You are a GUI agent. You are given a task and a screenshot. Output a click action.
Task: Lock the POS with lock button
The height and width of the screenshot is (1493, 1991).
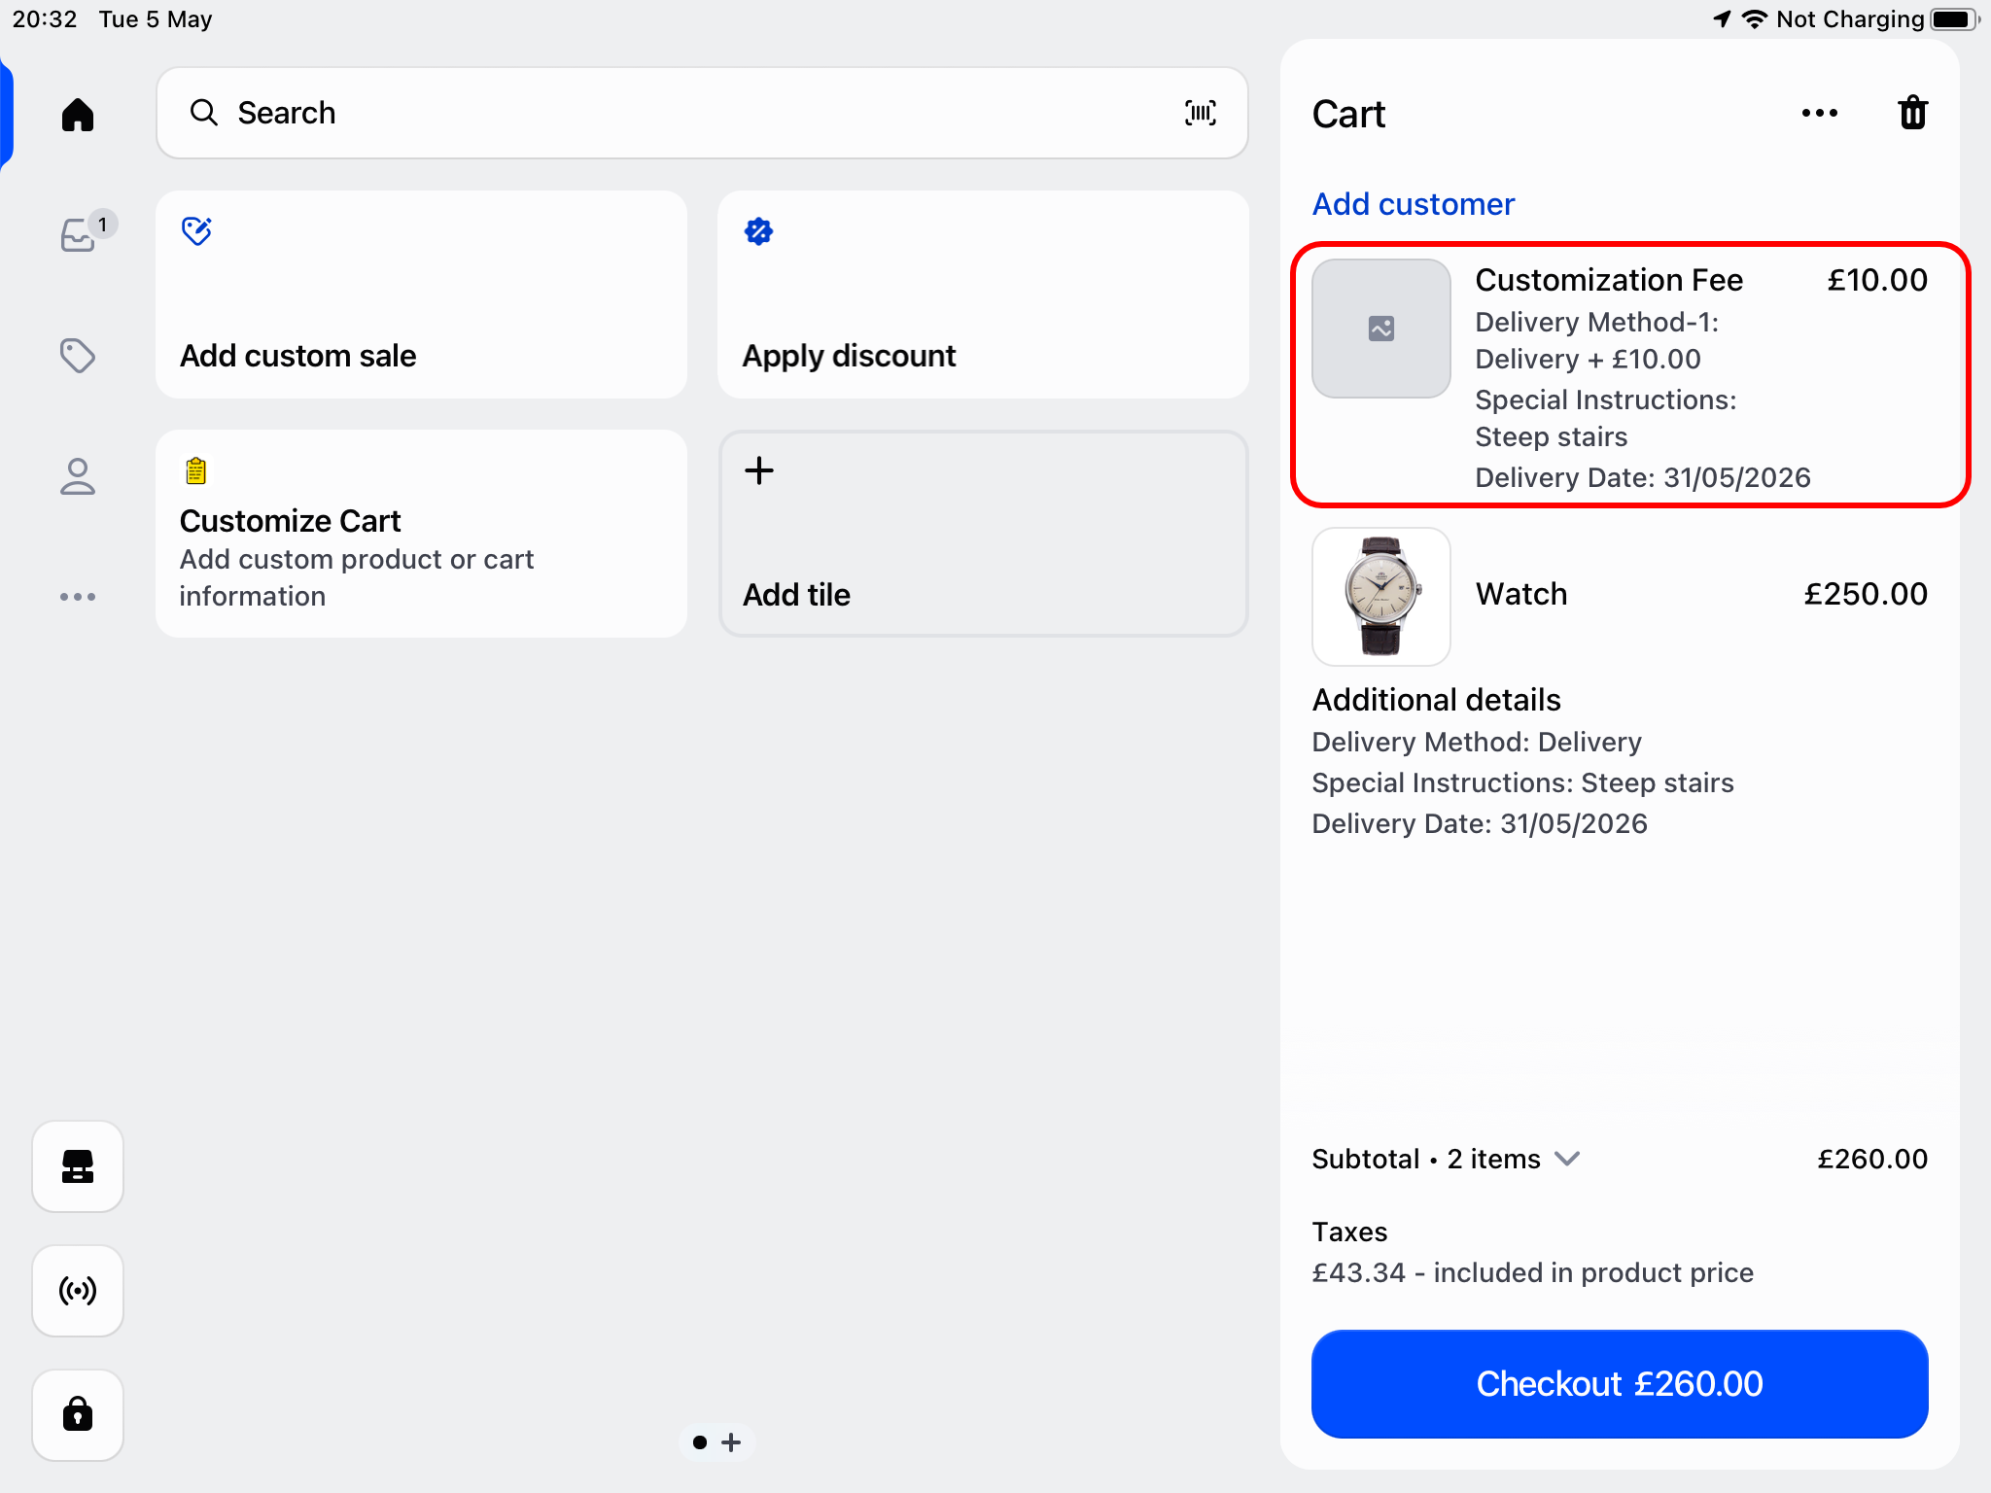tap(78, 1415)
